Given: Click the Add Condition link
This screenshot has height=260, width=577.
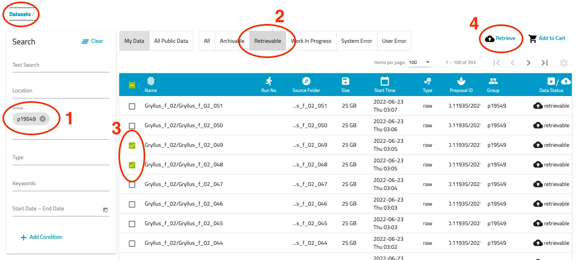Looking at the screenshot, I should coord(42,237).
